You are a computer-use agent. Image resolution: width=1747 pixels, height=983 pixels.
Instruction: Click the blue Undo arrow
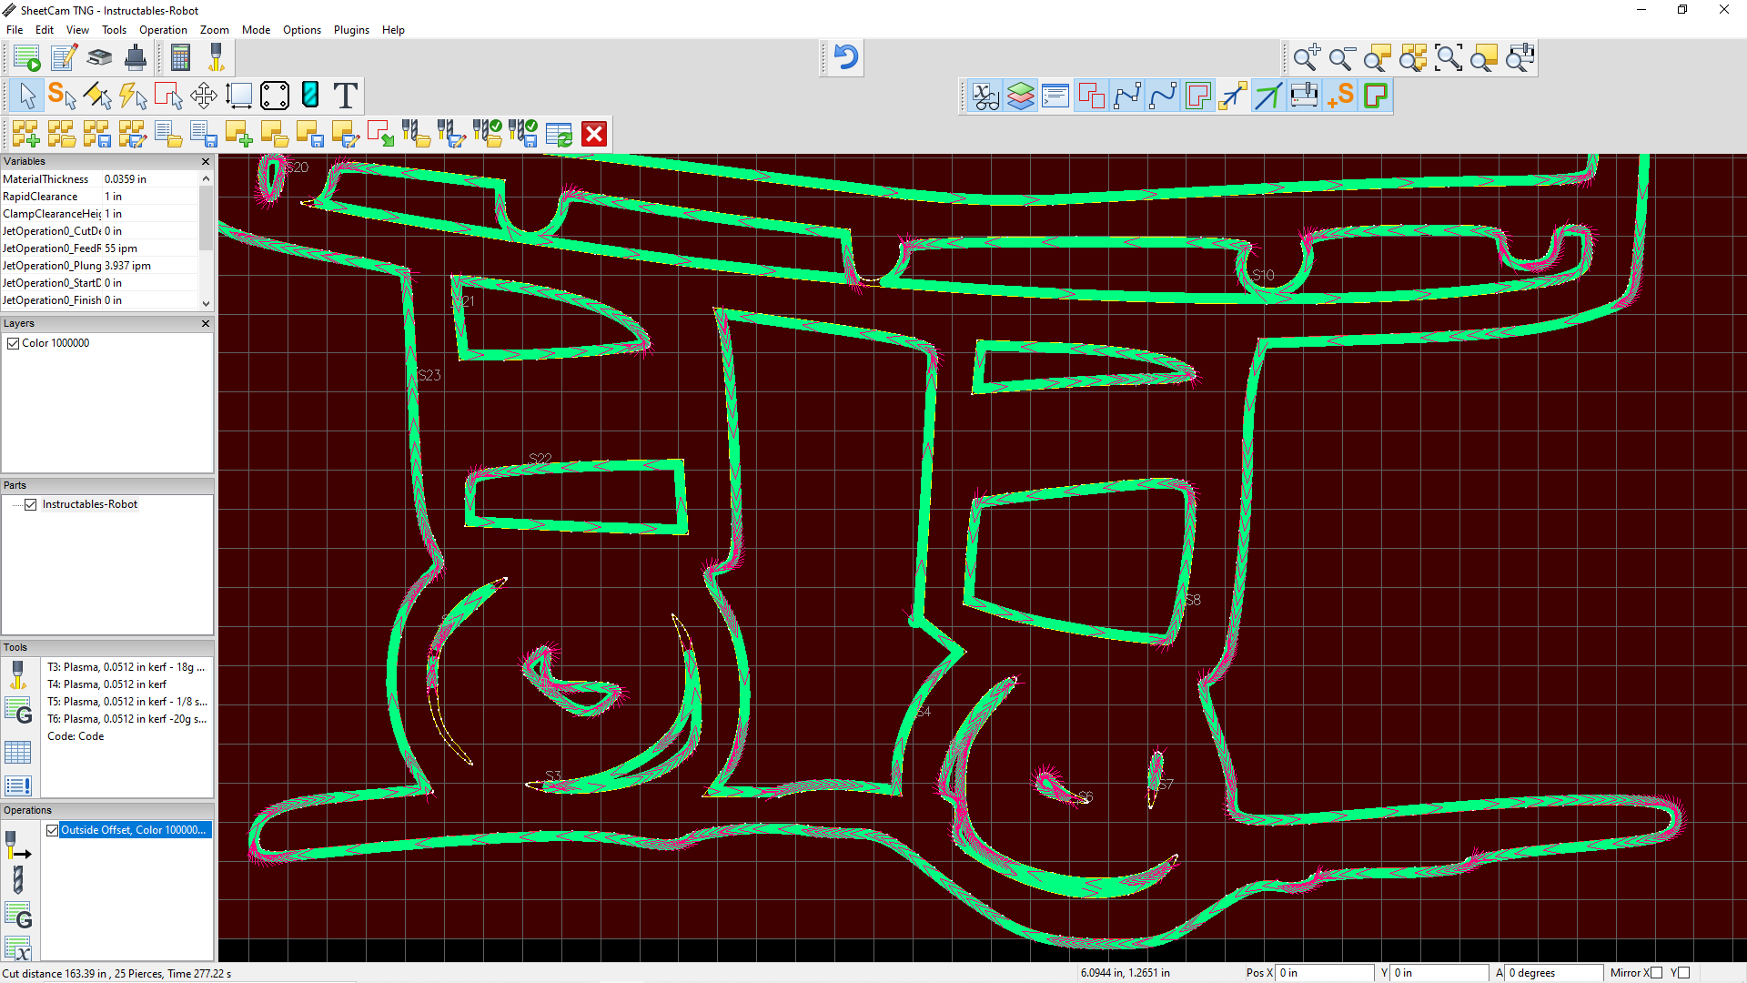[x=845, y=57]
